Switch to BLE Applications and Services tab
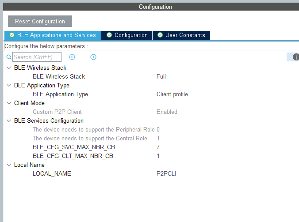299x222 pixels. [53, 35]
